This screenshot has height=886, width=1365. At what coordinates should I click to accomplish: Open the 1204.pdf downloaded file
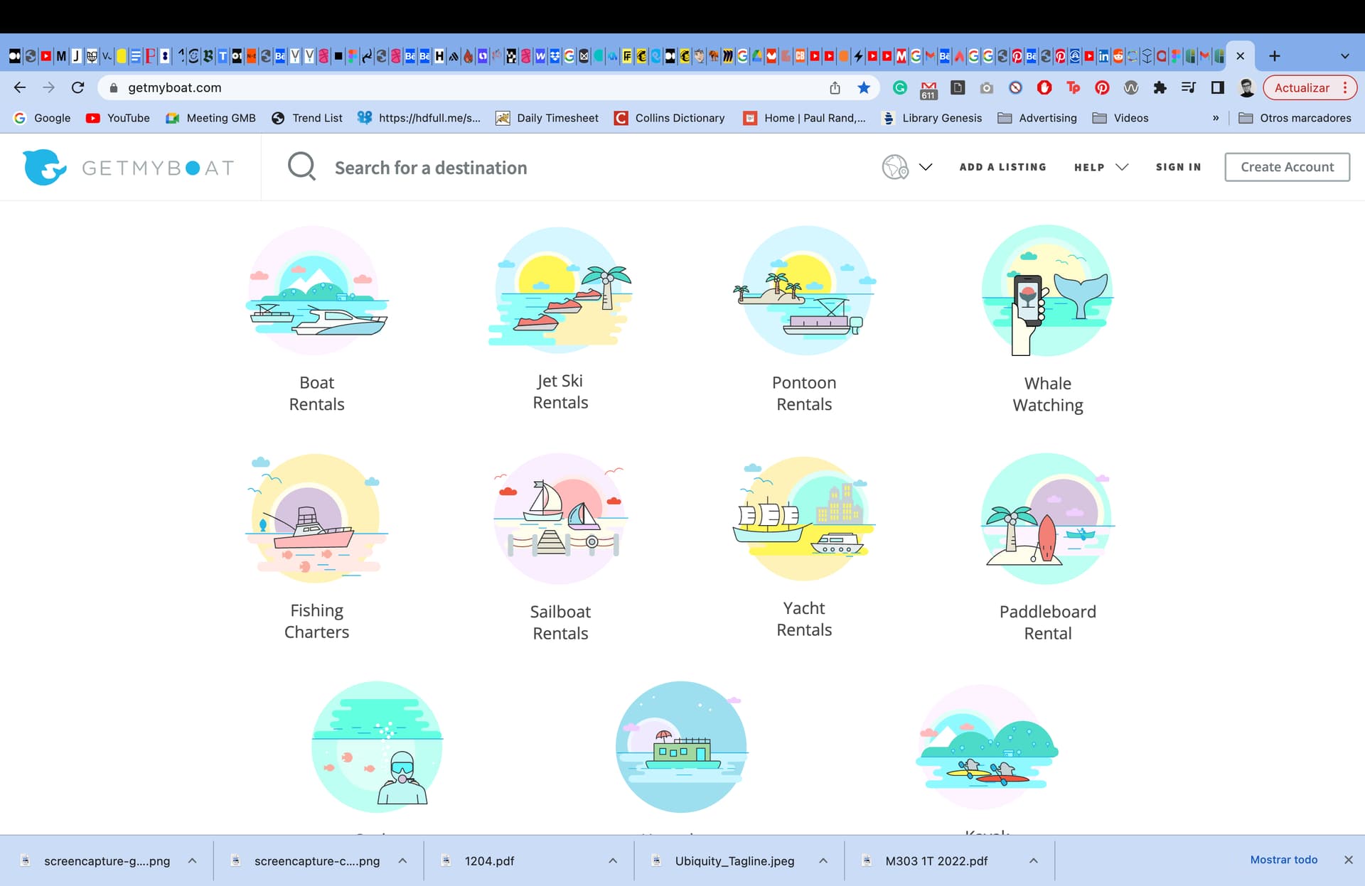tap(489, 860)
